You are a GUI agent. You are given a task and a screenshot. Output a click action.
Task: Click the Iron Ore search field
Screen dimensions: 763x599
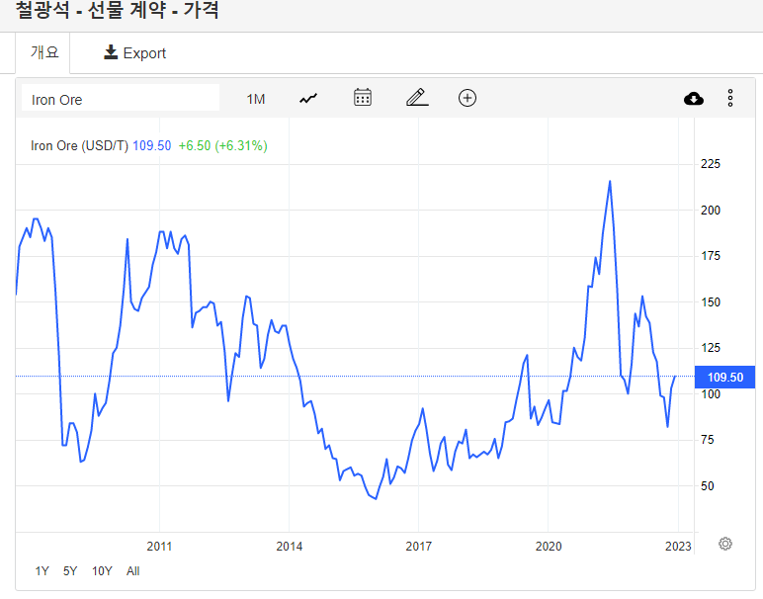tap(121, 99)
